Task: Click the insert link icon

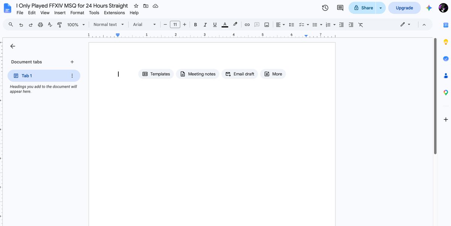Action: pos(247,24)
